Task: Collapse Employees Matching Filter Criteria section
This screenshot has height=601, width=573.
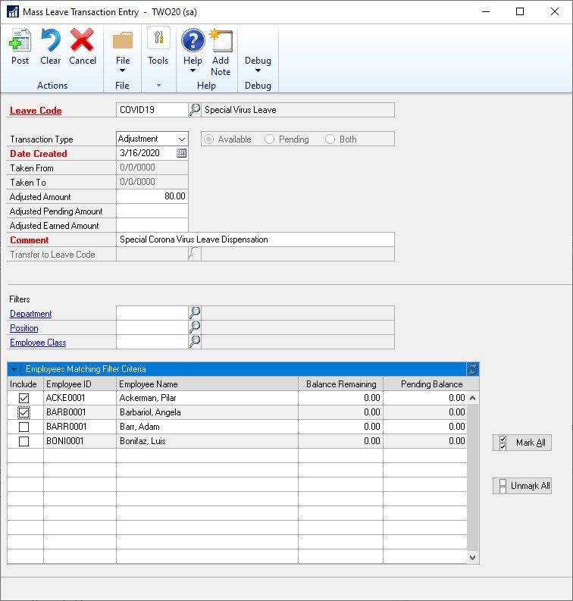Action: coord(14,370)
